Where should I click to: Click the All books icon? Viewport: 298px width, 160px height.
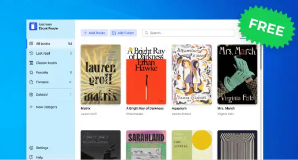tap(31, 43)
